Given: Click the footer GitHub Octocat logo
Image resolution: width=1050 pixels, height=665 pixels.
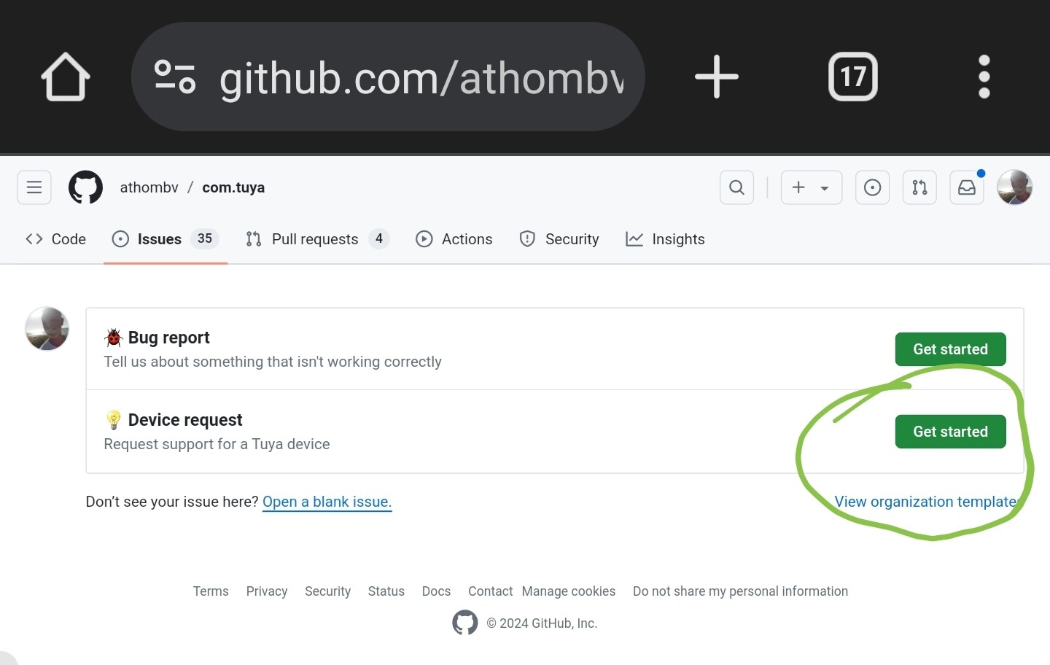Looking at the screenshot, I should [465, 623].
